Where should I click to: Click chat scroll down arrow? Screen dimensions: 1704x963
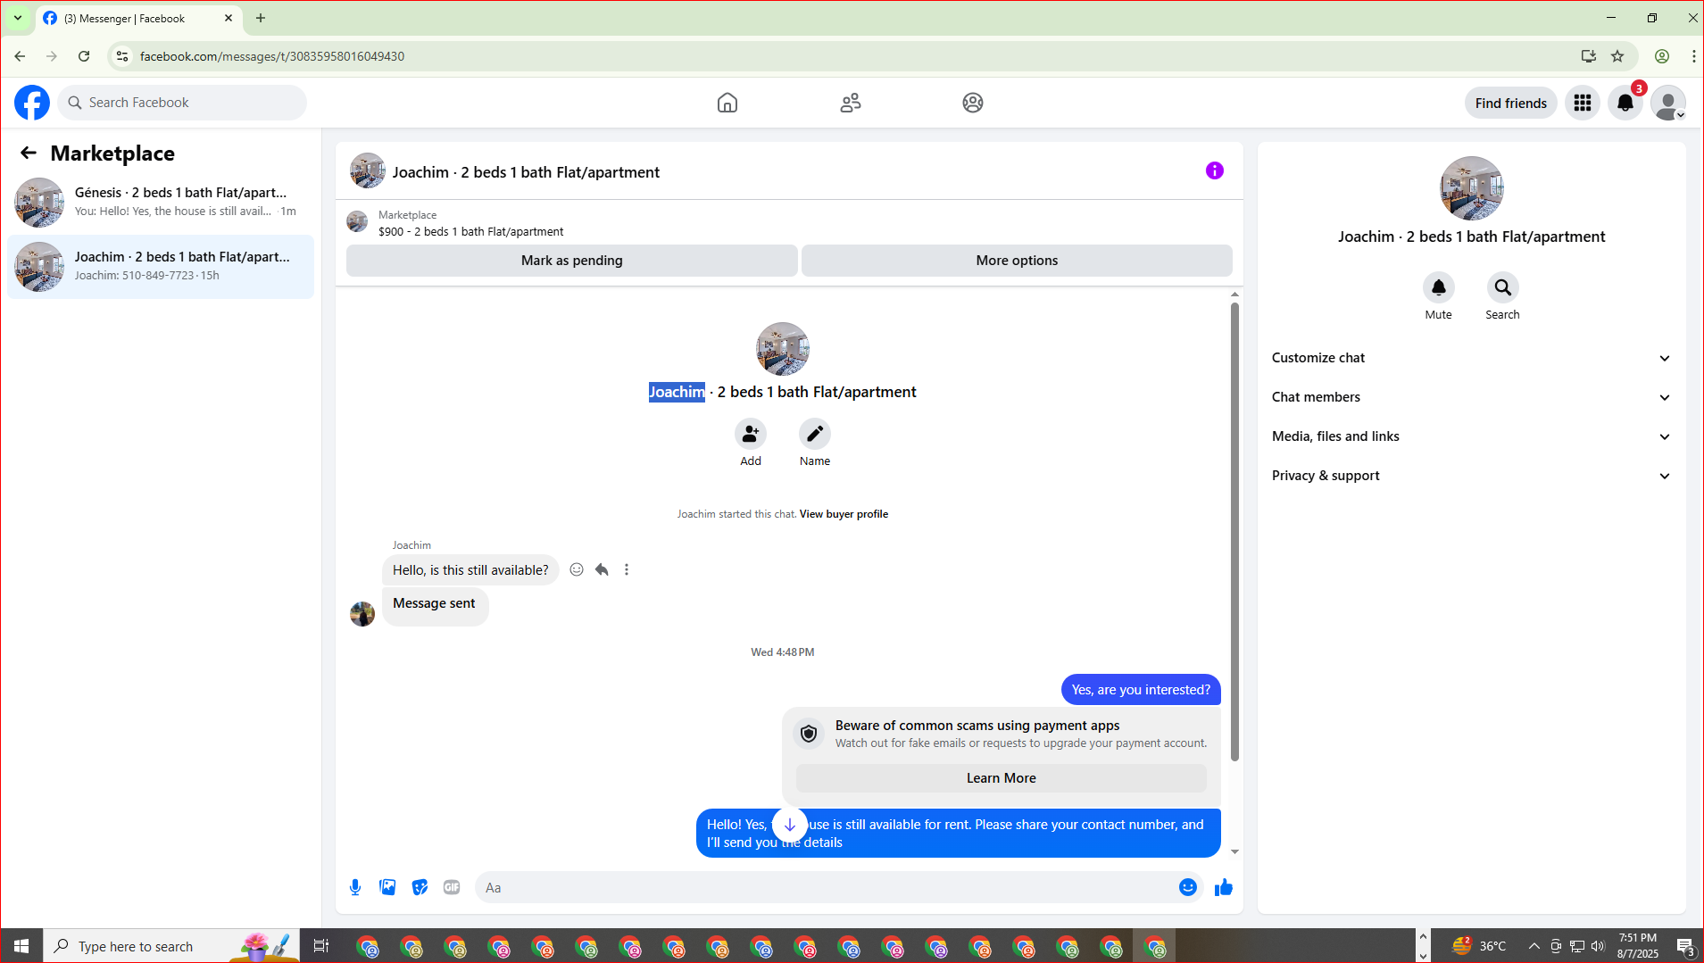1234,851
